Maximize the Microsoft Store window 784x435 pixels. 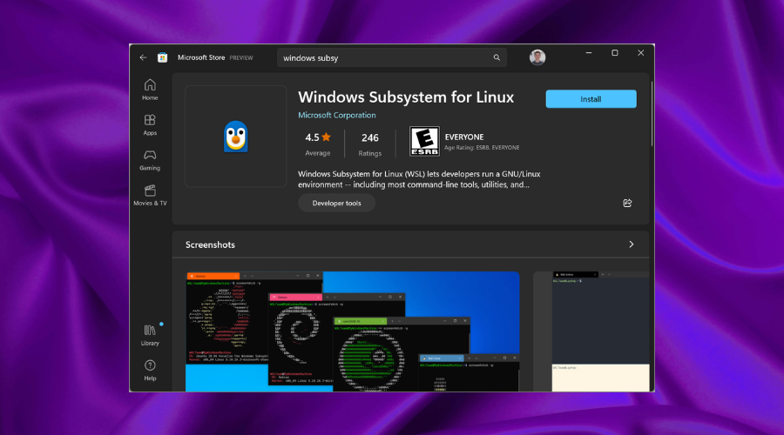point(614,53)
